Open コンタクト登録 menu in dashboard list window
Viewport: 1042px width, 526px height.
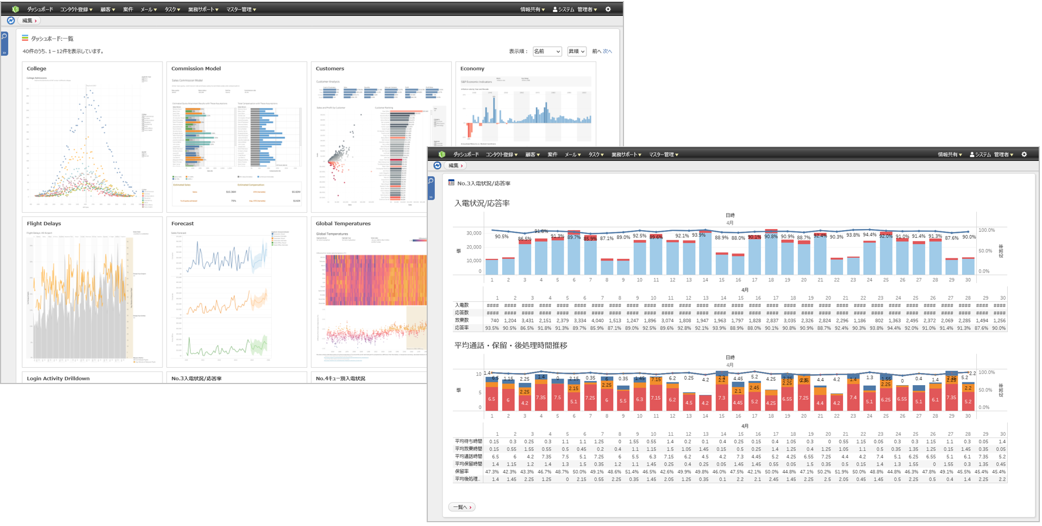76,9
